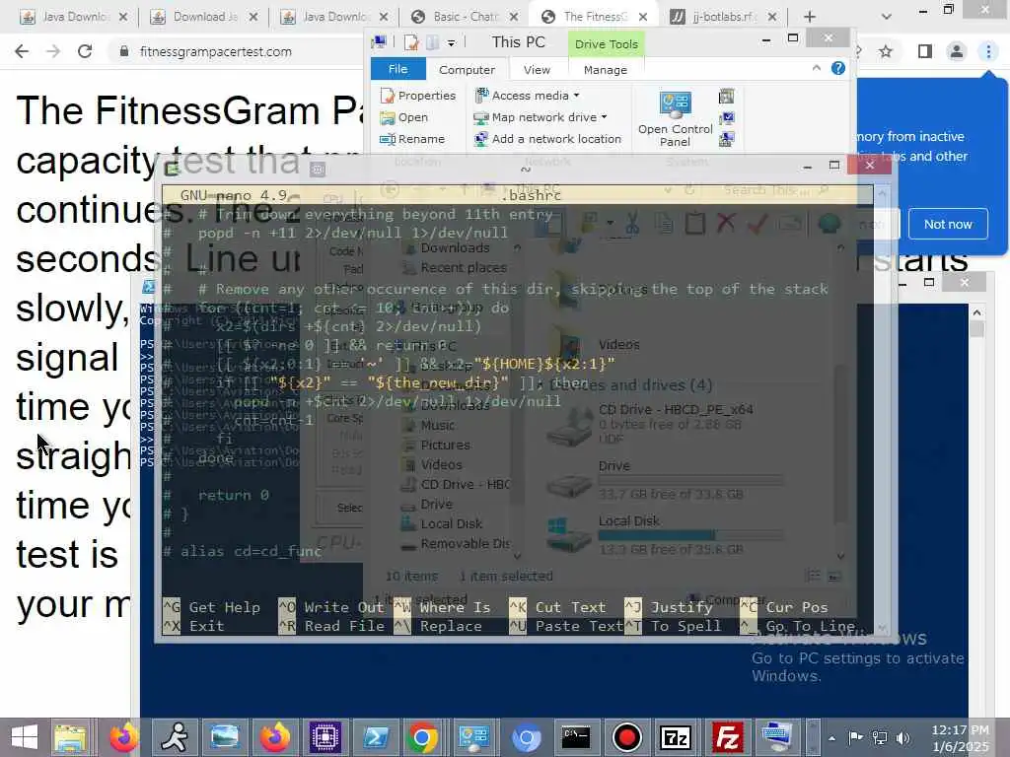Go back in Chrome
This screenshot has width=1010, height=757.
[x=22, y=51]
